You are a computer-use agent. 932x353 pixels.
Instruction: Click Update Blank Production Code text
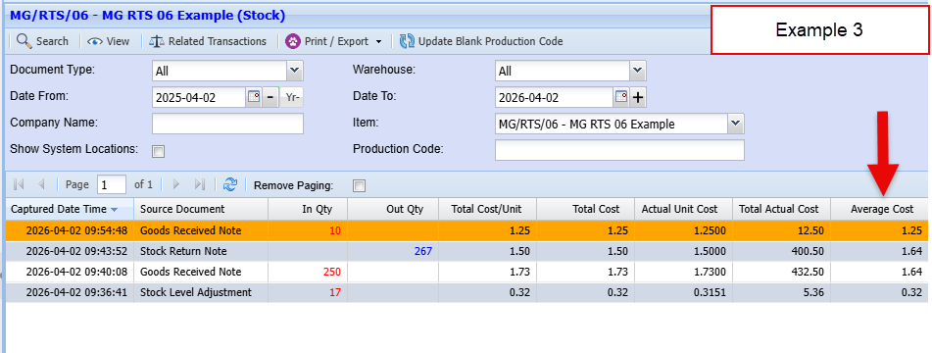click(490, 41)
